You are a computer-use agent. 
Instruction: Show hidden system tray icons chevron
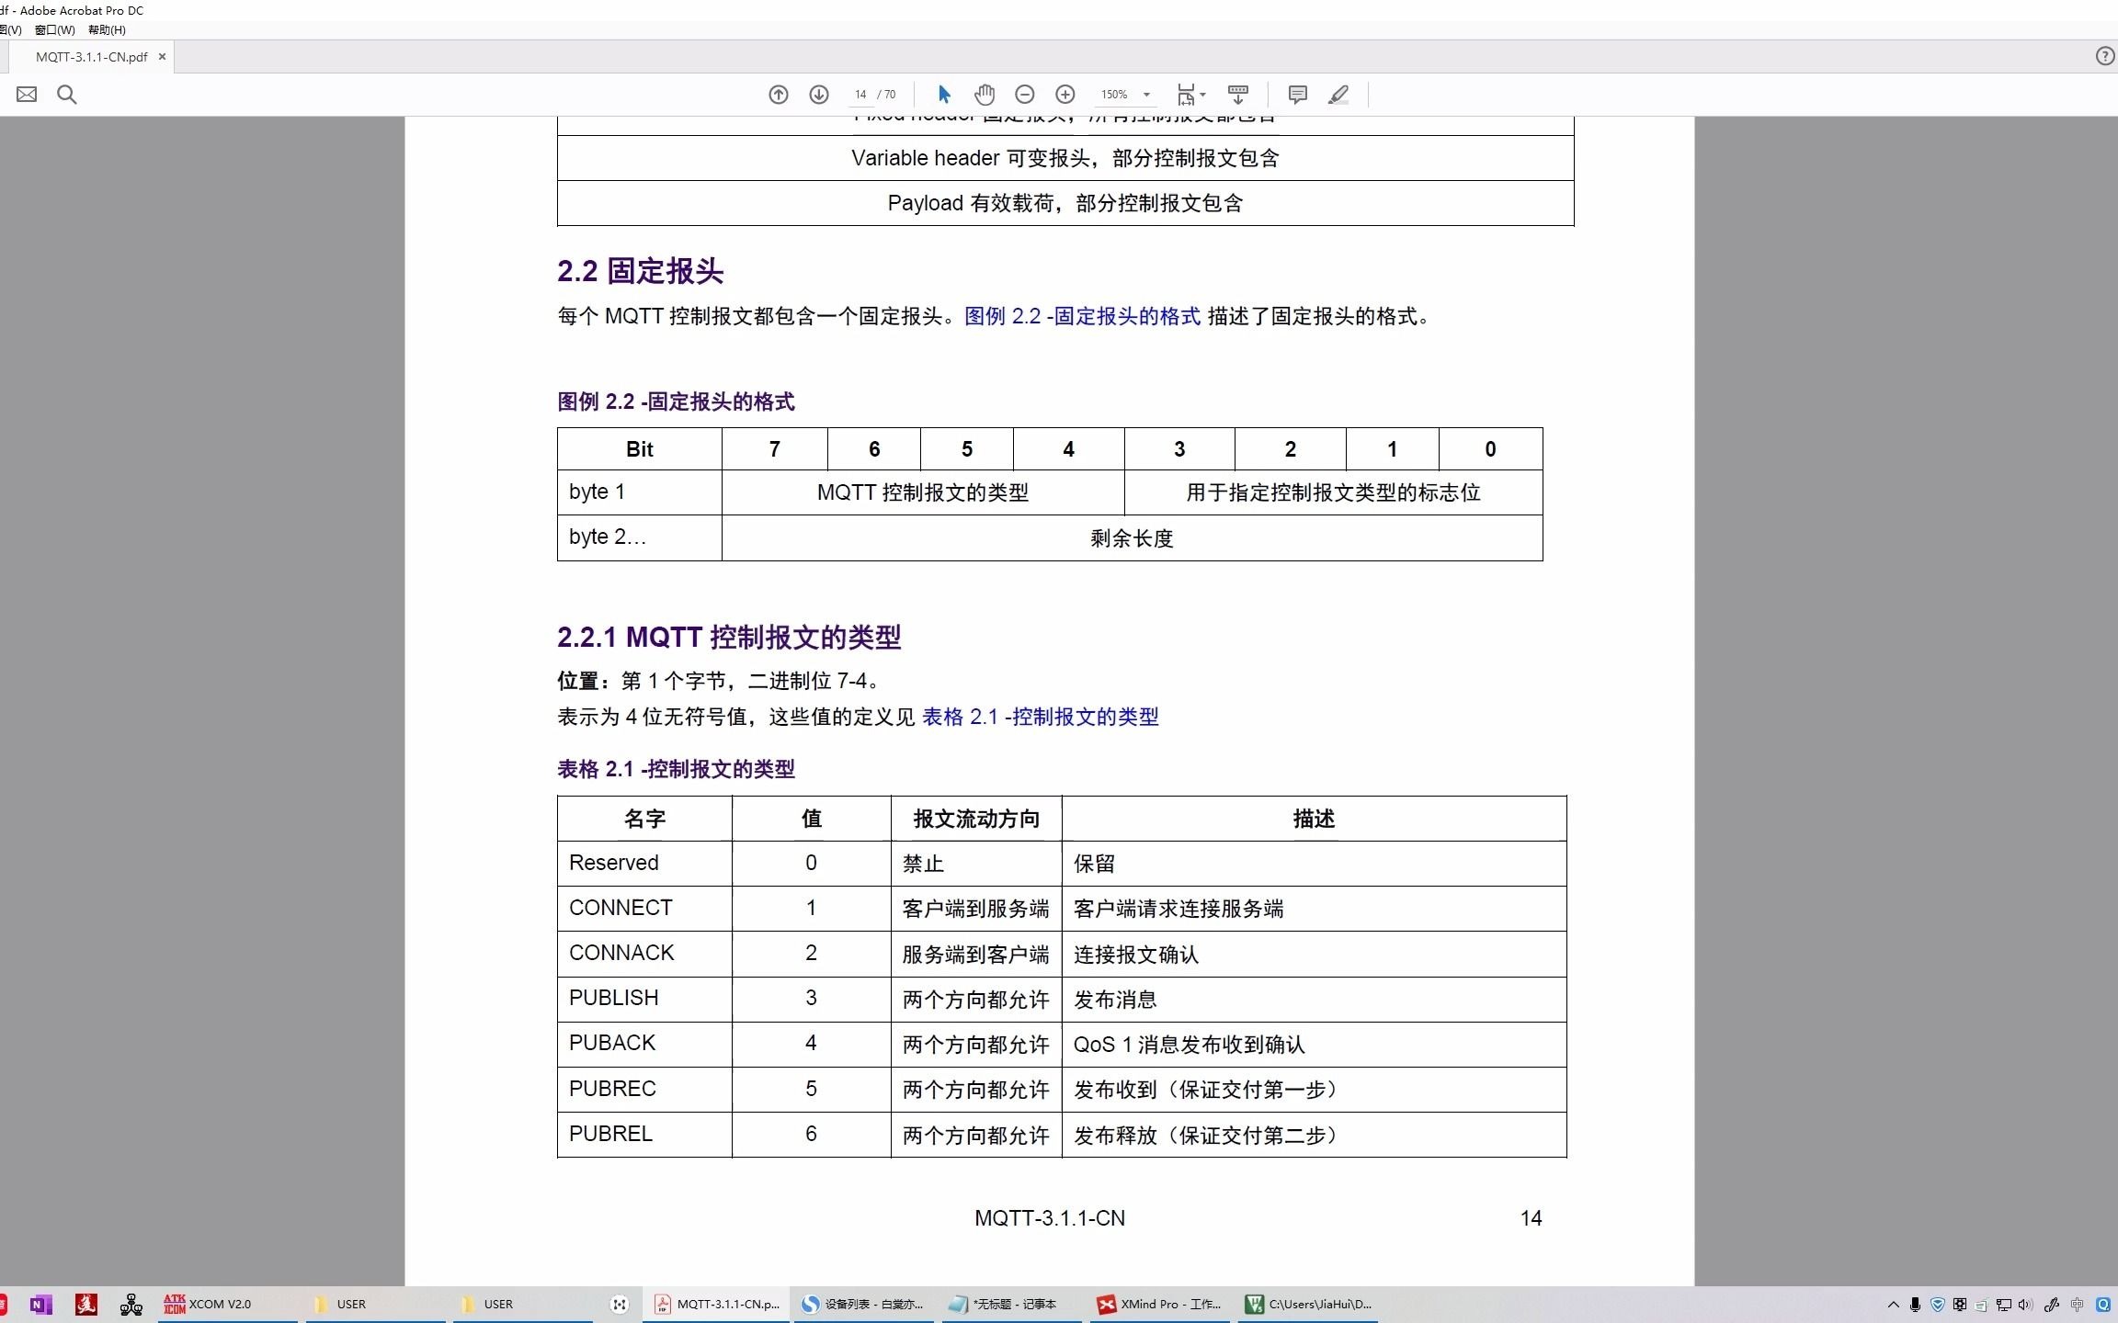point(1894,1304)
